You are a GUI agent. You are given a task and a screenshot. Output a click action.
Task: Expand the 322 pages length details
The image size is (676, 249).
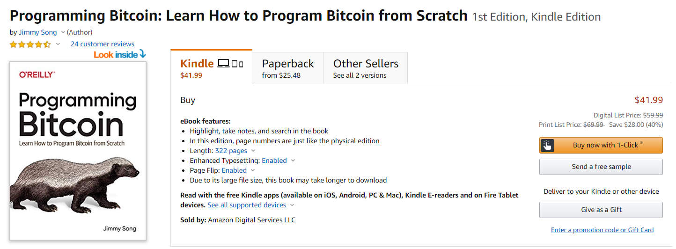tap(253, 151)
